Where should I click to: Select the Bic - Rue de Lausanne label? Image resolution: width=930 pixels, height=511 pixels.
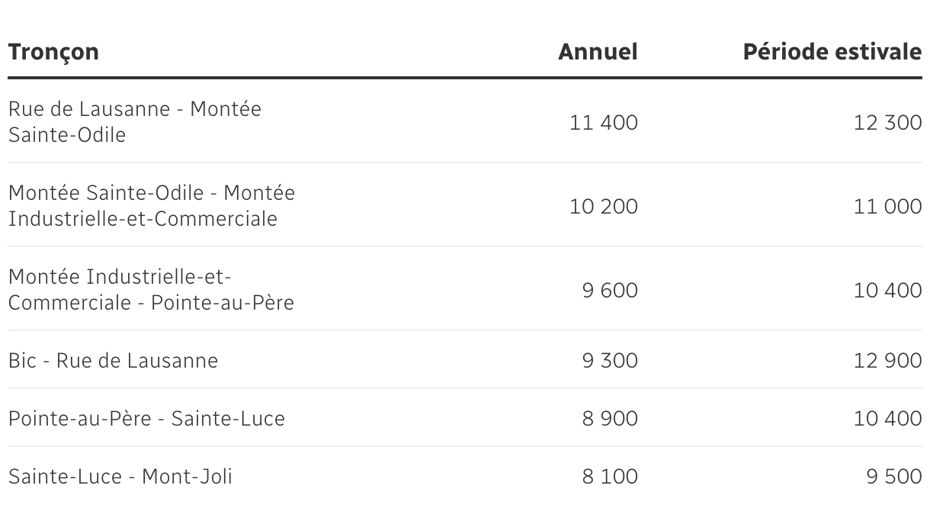pyautogui.click(x=113, y=360)
